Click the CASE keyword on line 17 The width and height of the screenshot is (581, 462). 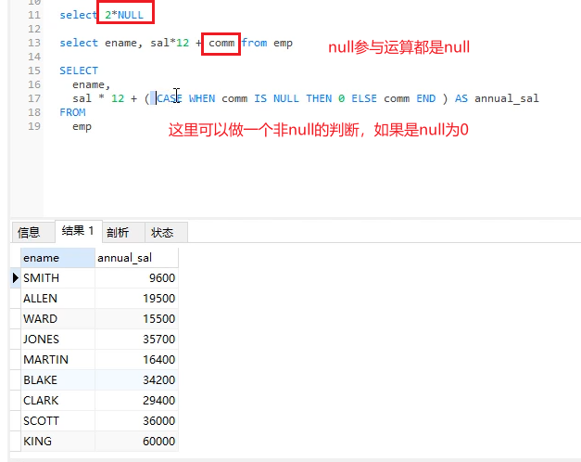[170, 98]
